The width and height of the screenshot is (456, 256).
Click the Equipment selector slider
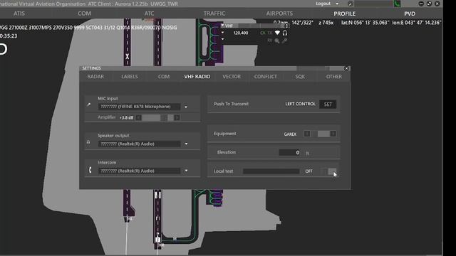pos(320,134)
